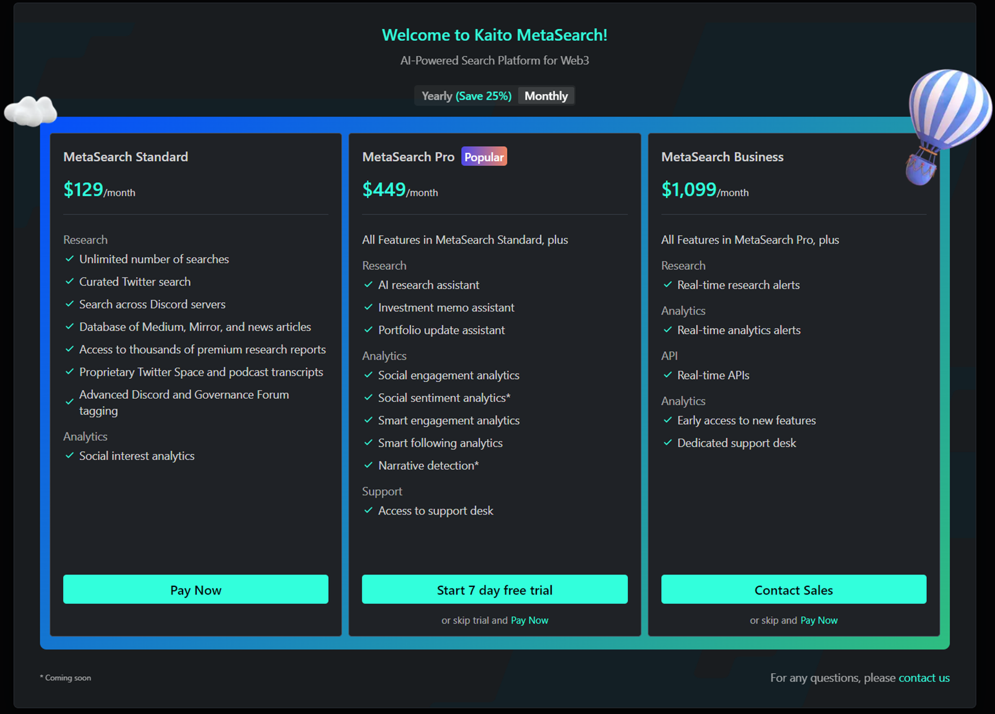Click 'Social interest analytics' feature text
Image resolution: width=995 pixels, height=714 pixels.
coord(137,456)
